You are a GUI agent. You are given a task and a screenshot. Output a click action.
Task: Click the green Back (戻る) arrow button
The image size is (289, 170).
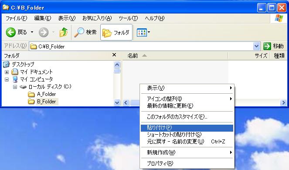coord(11,32)
